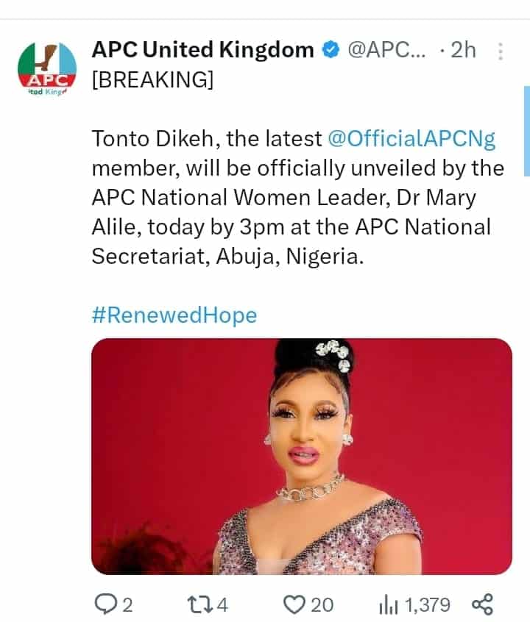Image resolution: width=530 pixels, height=622 pixels.
Task: Like the tweet about Tonto Dikeh
Action: [296, 605]
